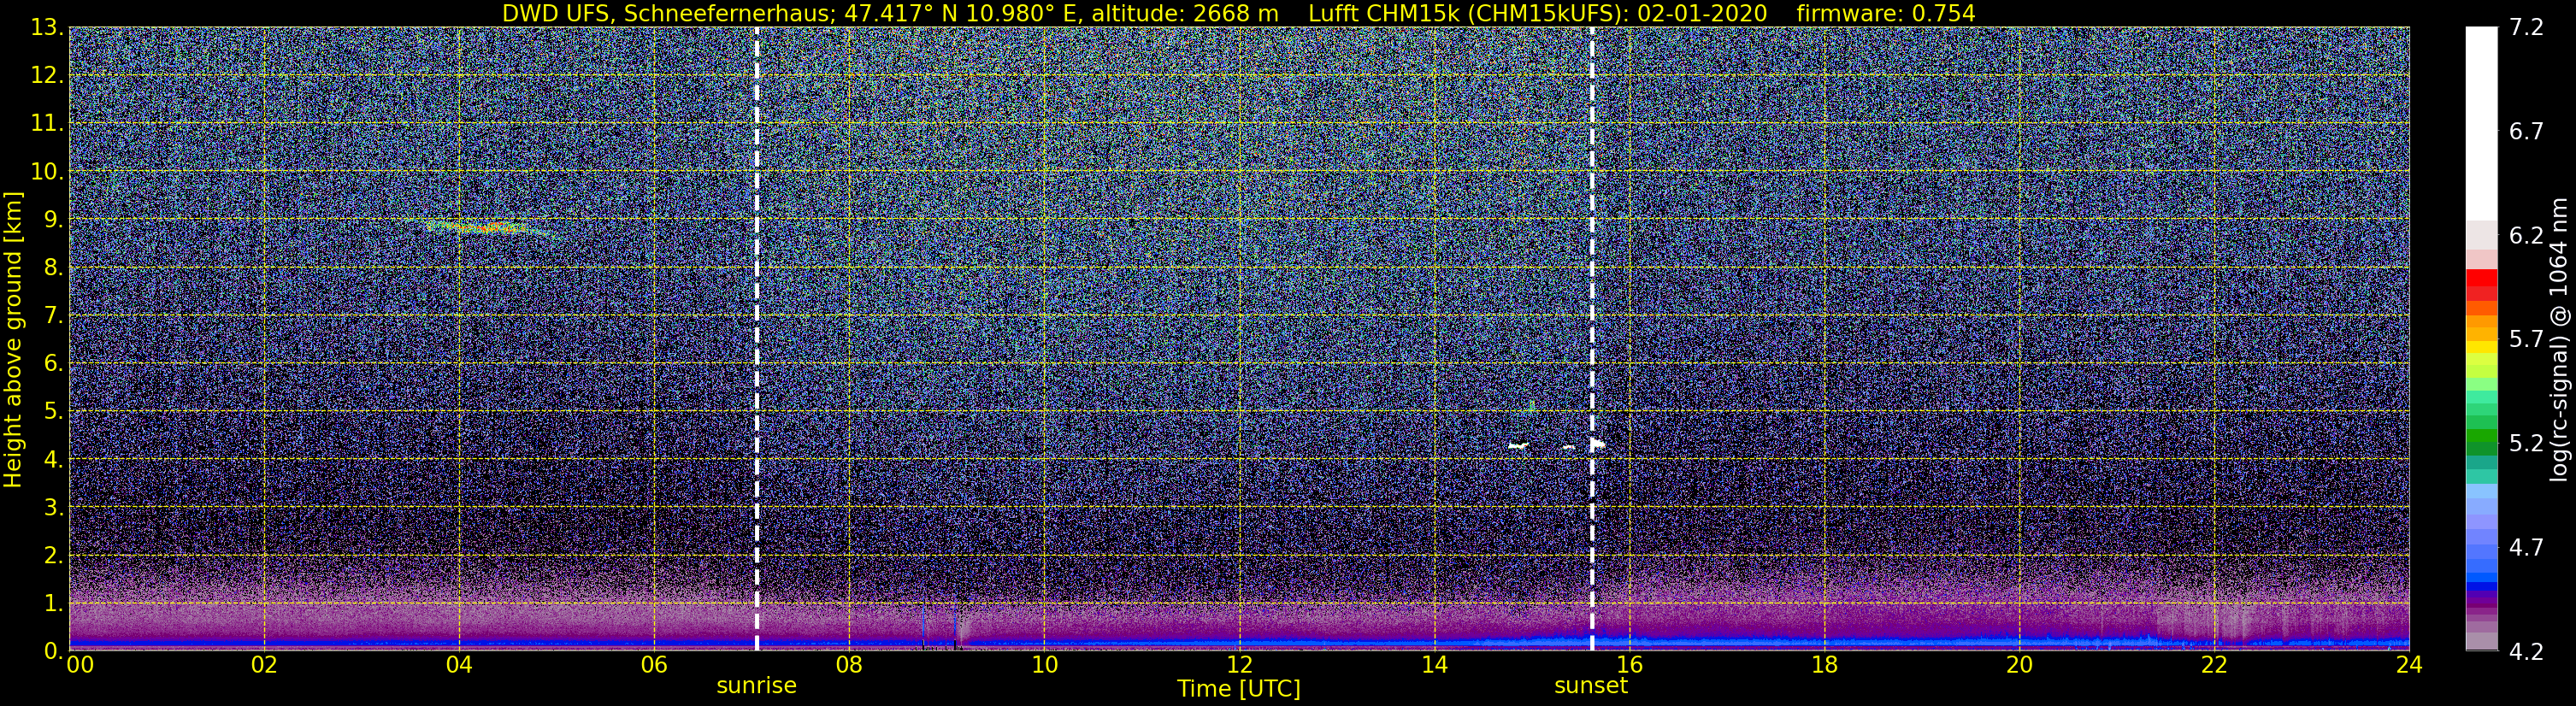This screenshot has width=2576, height=706.
Task: Click the colorbar tick value '5.2'
Action: (x=2526, y=444)
